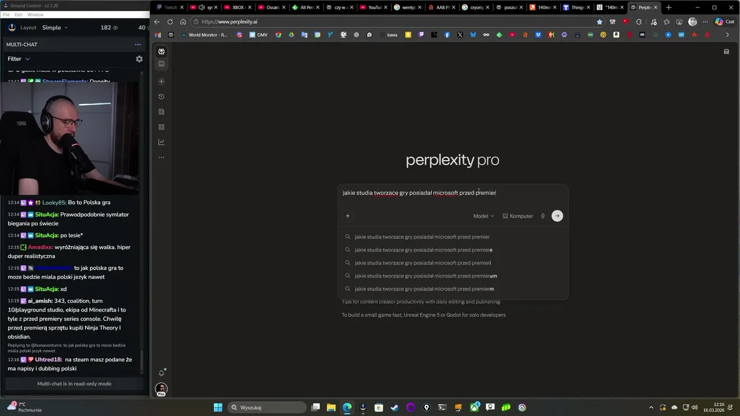Open a new browser tab with plus
Image resolution: width=740 pixels, height=416 pixels.
pyautogui.click(x=669, y=8)
